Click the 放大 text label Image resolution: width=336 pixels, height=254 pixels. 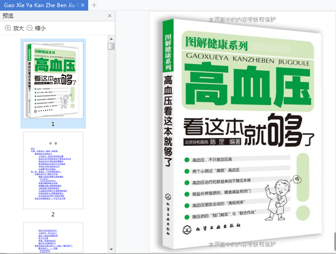tap(19, 28)
